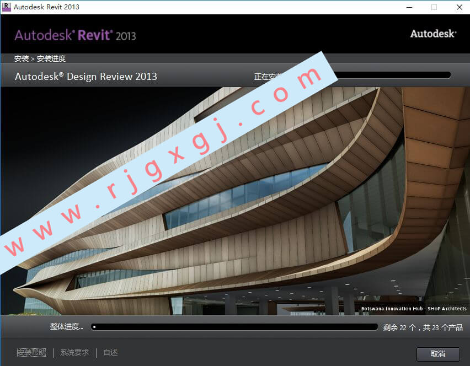This screenshot has height=366, width=470.
Task: Close the Autodesk Revit 2013 installer window
Action: [x=459, y=7]
